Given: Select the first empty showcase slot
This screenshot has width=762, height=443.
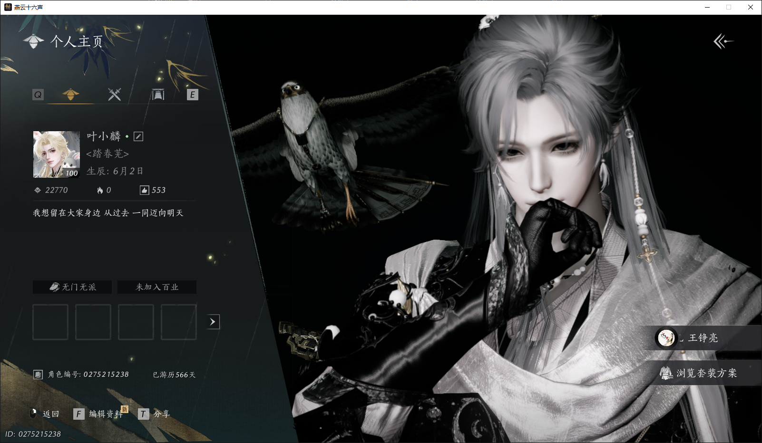Looking at the screenshot, I should 50,322.
